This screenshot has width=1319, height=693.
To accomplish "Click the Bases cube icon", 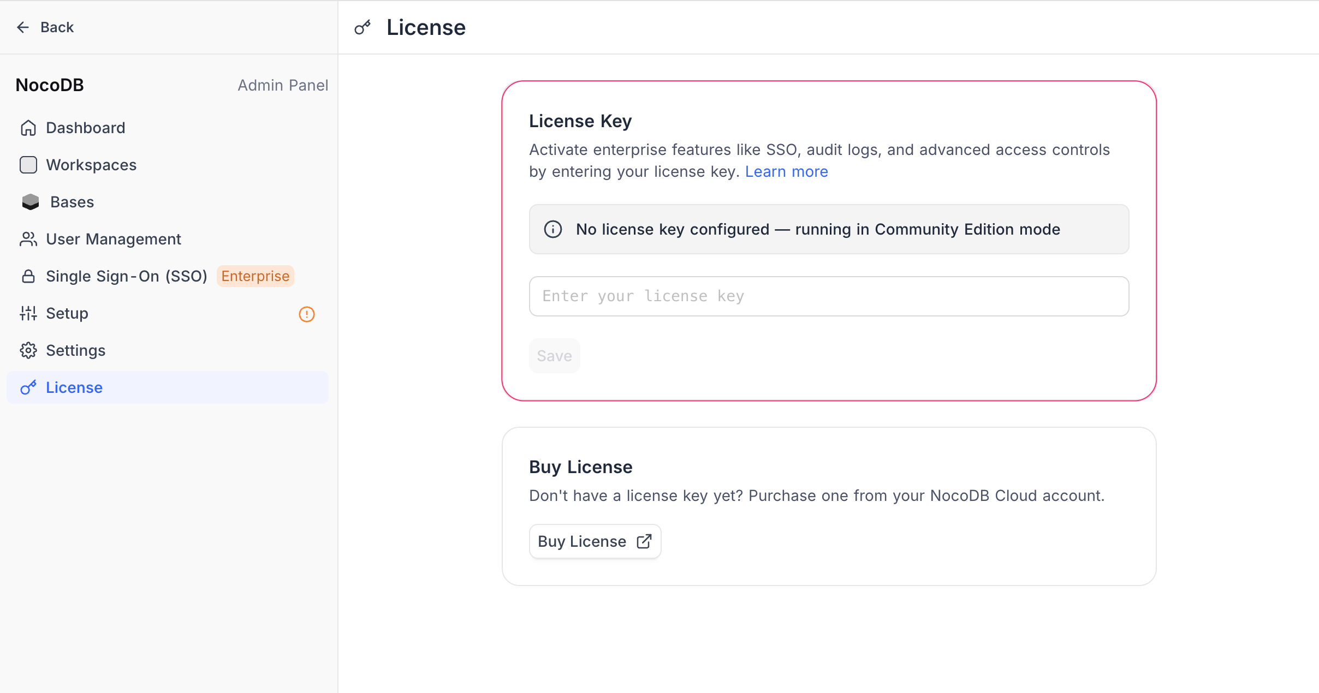I will (x=31, y=202).
